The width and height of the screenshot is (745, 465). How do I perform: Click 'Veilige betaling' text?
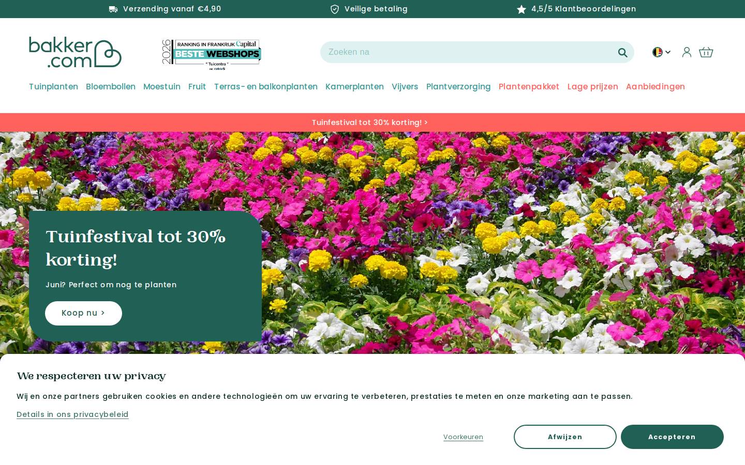376,9
